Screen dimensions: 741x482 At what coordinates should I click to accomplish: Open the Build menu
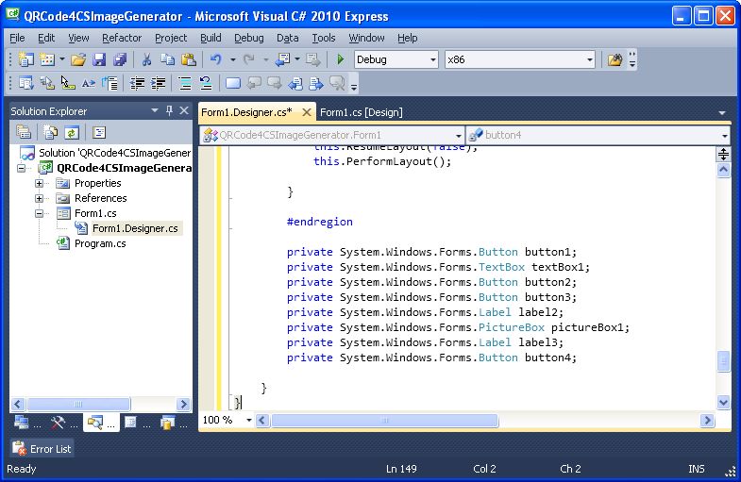[211, 38]
